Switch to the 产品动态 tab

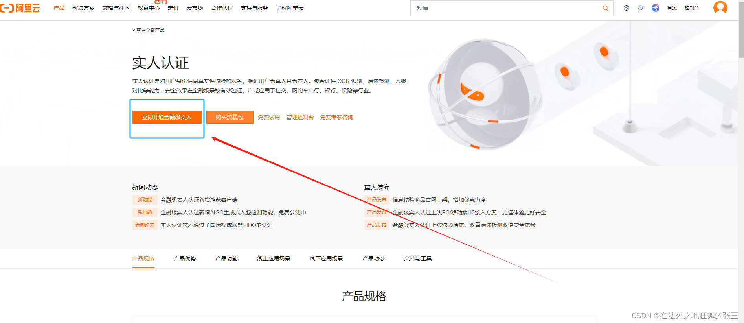click(373, 258)
